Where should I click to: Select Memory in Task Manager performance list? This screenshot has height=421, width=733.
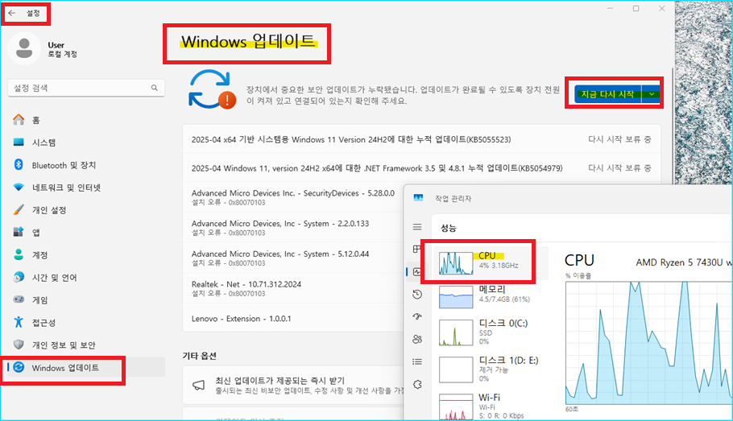[x=491, y=295]
